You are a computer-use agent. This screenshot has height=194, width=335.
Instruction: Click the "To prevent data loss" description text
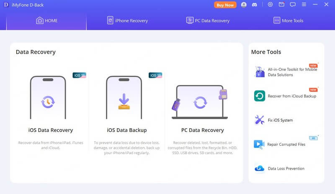coord(127,148)
